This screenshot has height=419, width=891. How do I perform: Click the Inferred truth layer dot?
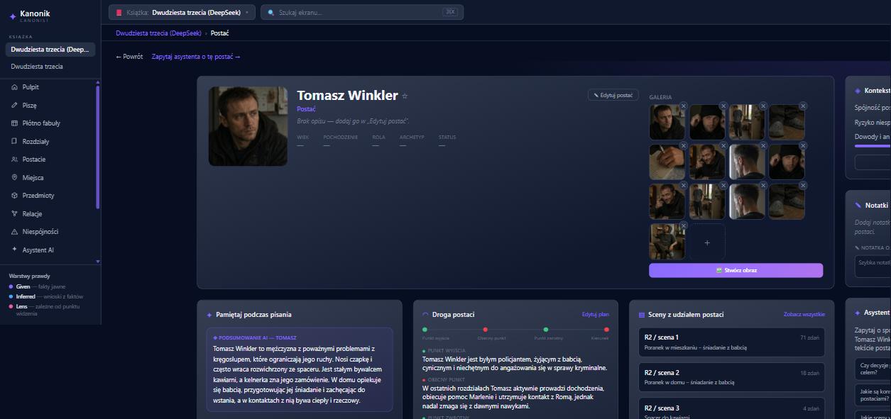11,296
